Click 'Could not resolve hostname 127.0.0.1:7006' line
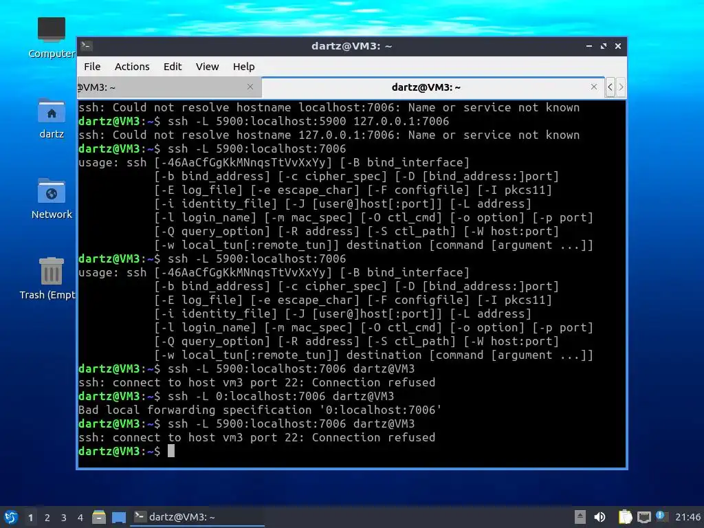 point(329,135)
